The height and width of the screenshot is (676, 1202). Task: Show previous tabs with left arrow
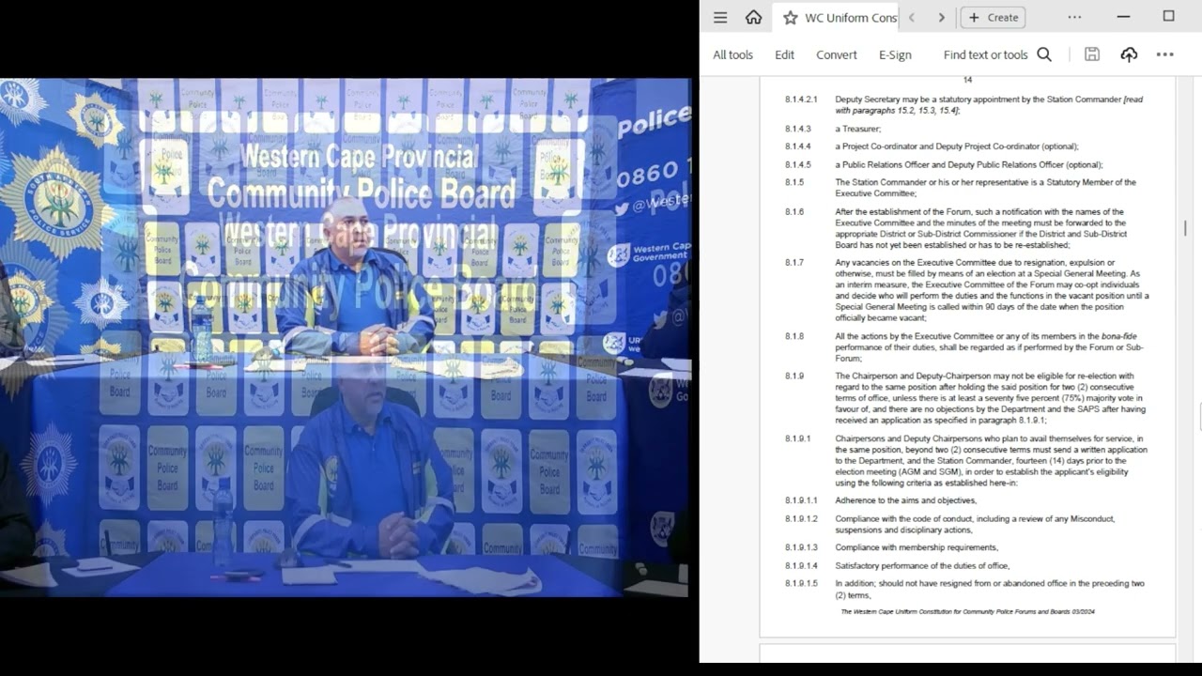911,17
